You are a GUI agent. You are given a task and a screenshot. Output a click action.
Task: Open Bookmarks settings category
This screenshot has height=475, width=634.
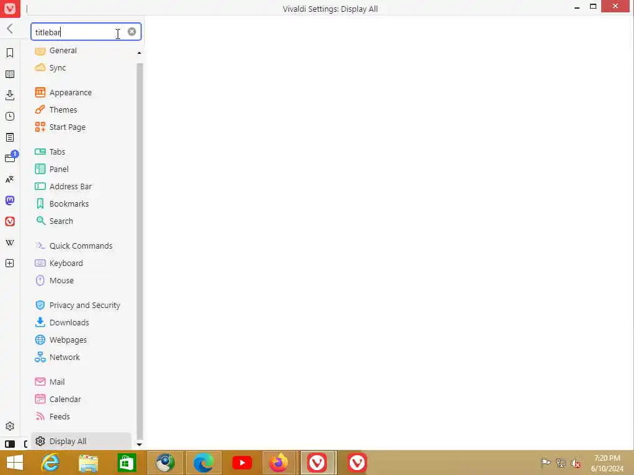coord(81,204)
